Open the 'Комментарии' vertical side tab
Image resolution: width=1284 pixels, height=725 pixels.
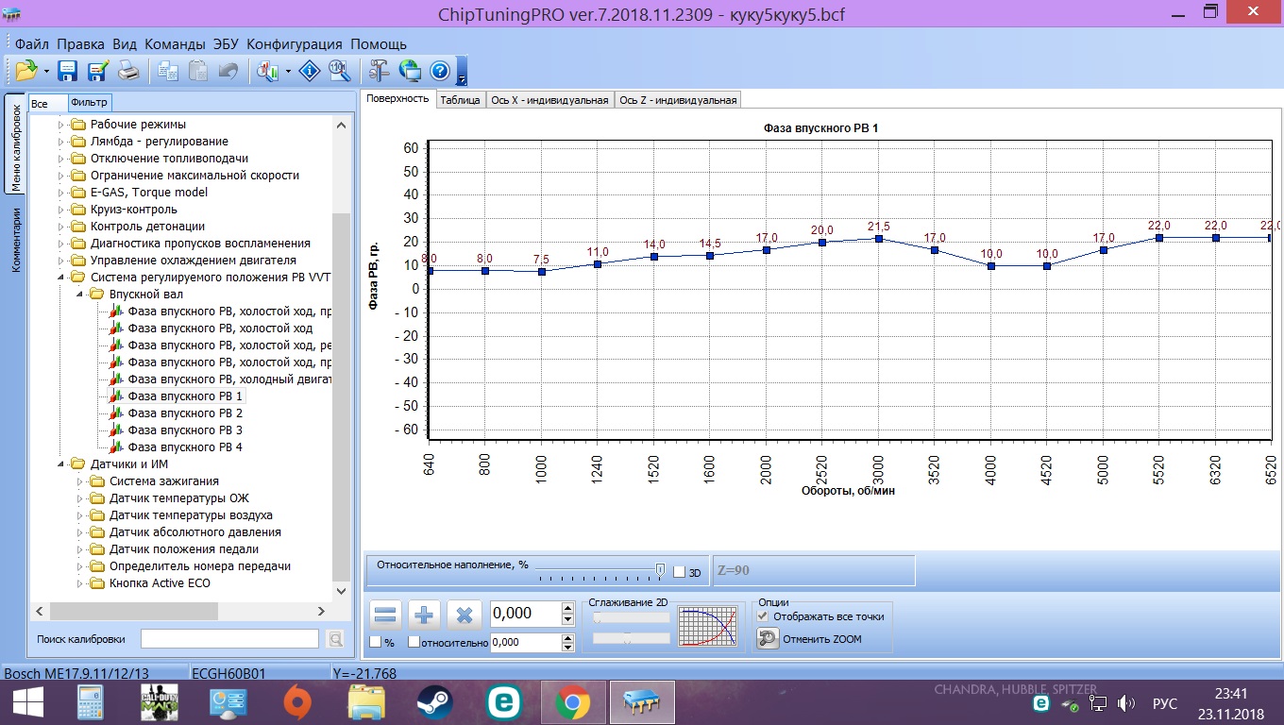point(16,240)
